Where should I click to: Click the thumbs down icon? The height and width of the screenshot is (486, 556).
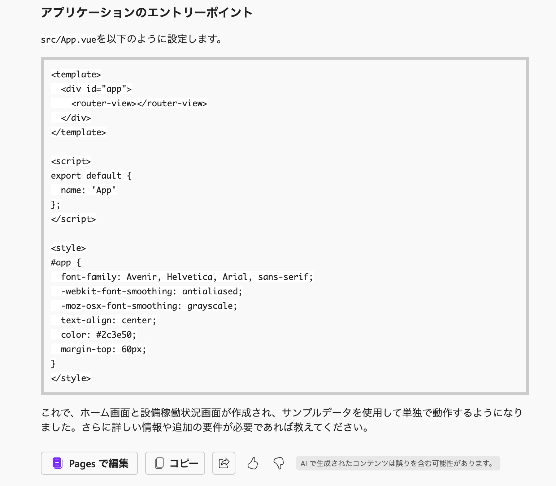point(279,463)
